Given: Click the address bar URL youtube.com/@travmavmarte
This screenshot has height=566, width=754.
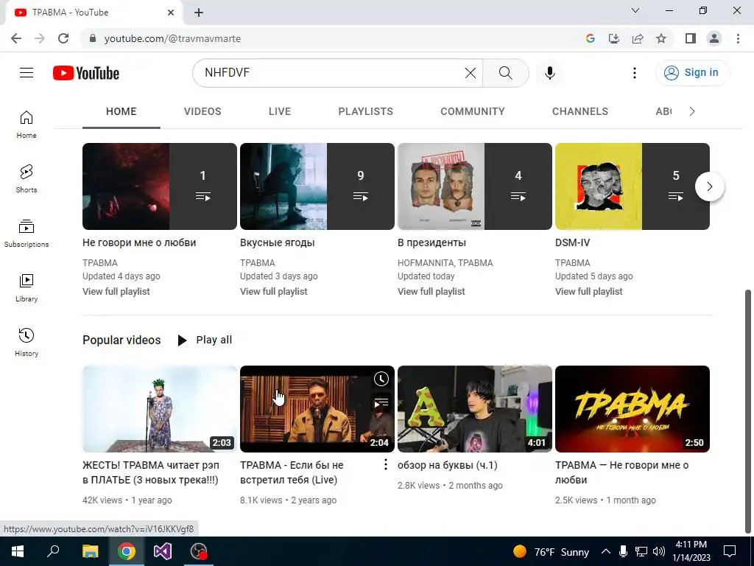Looking at the screenshot, I should pyautogui.click(x=172, y=38).
